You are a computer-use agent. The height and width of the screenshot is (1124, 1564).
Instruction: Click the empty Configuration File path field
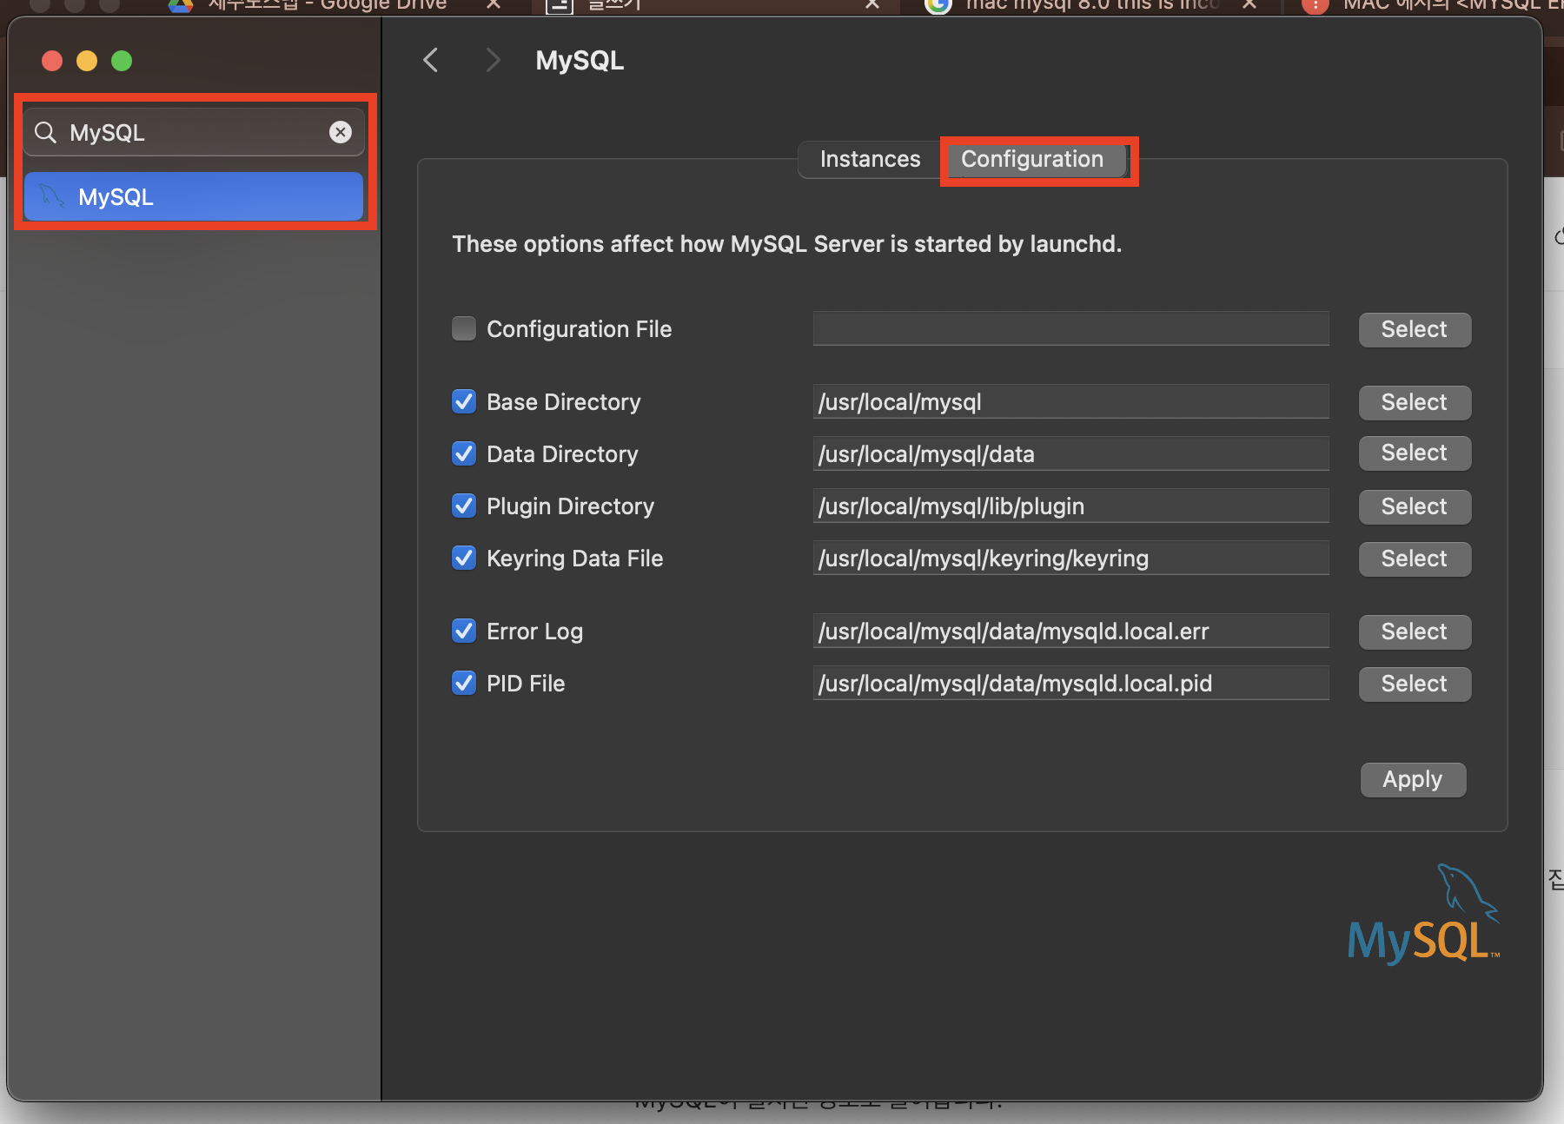pos(1070,328)
